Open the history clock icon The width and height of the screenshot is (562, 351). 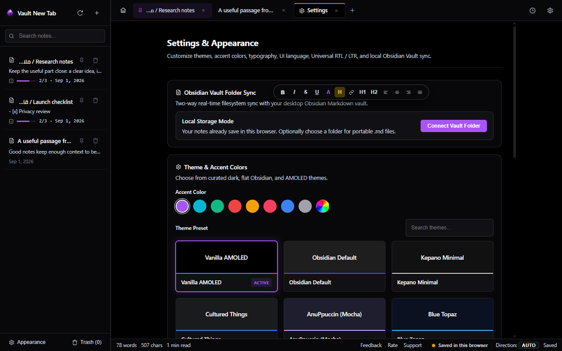[533, 11]
